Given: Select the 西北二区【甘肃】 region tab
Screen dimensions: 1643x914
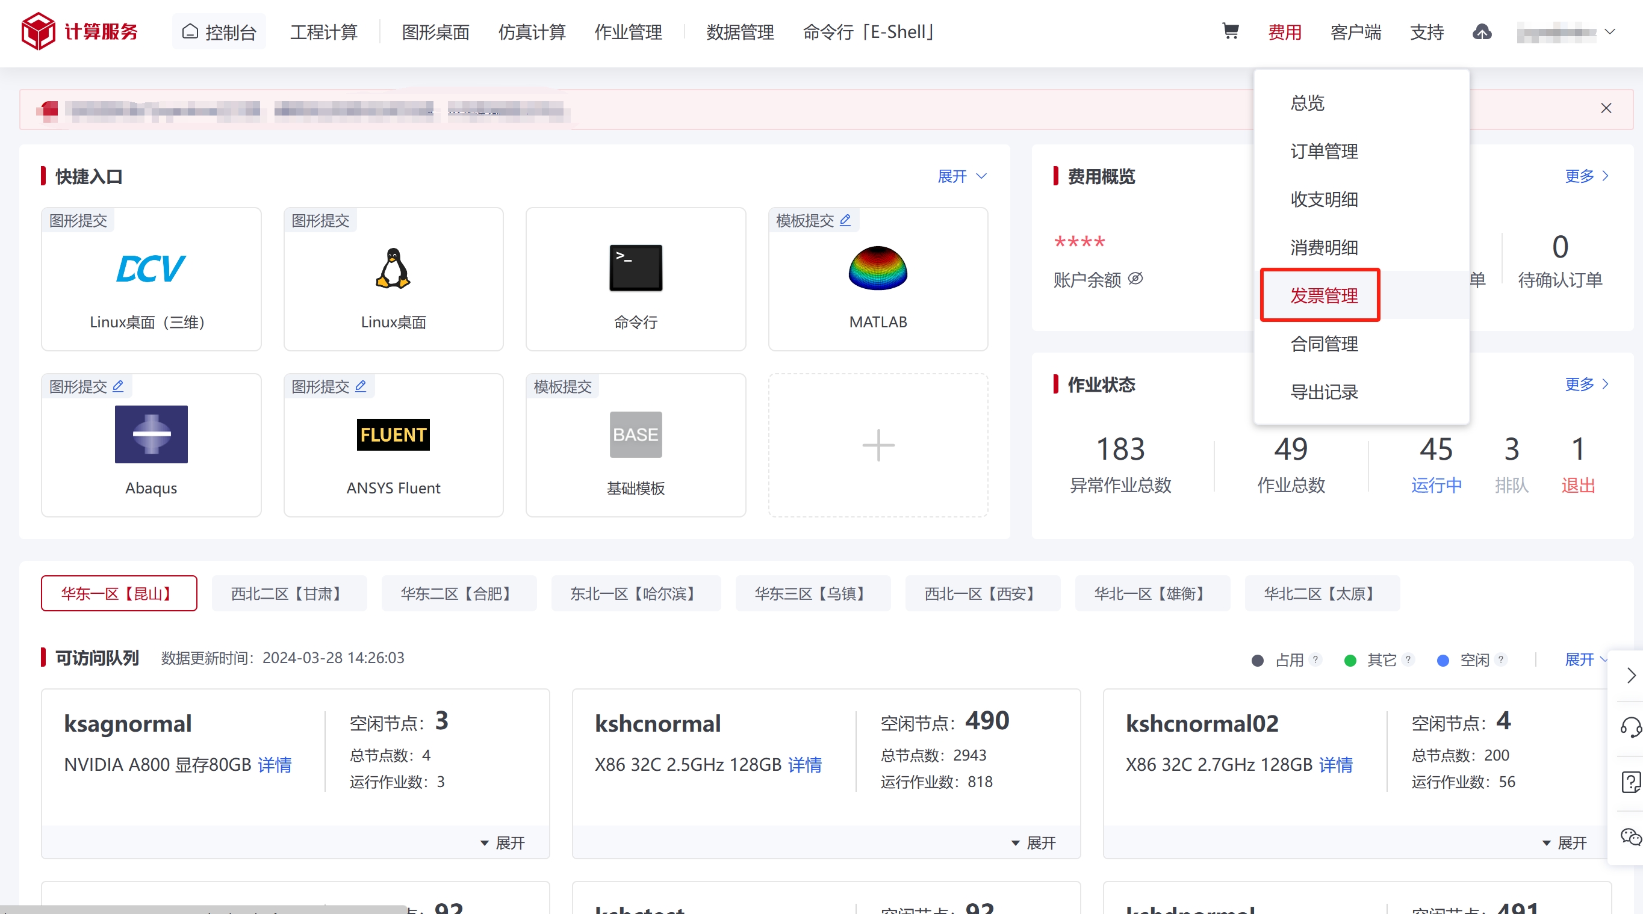Looking at the screenshot, I should (289, 593).
